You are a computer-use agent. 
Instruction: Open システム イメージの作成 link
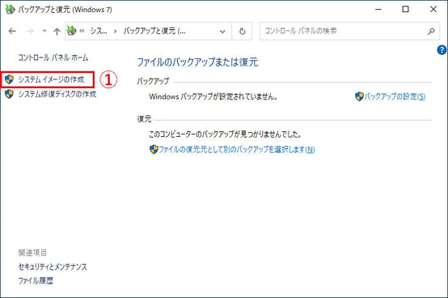tap(51, 79)
